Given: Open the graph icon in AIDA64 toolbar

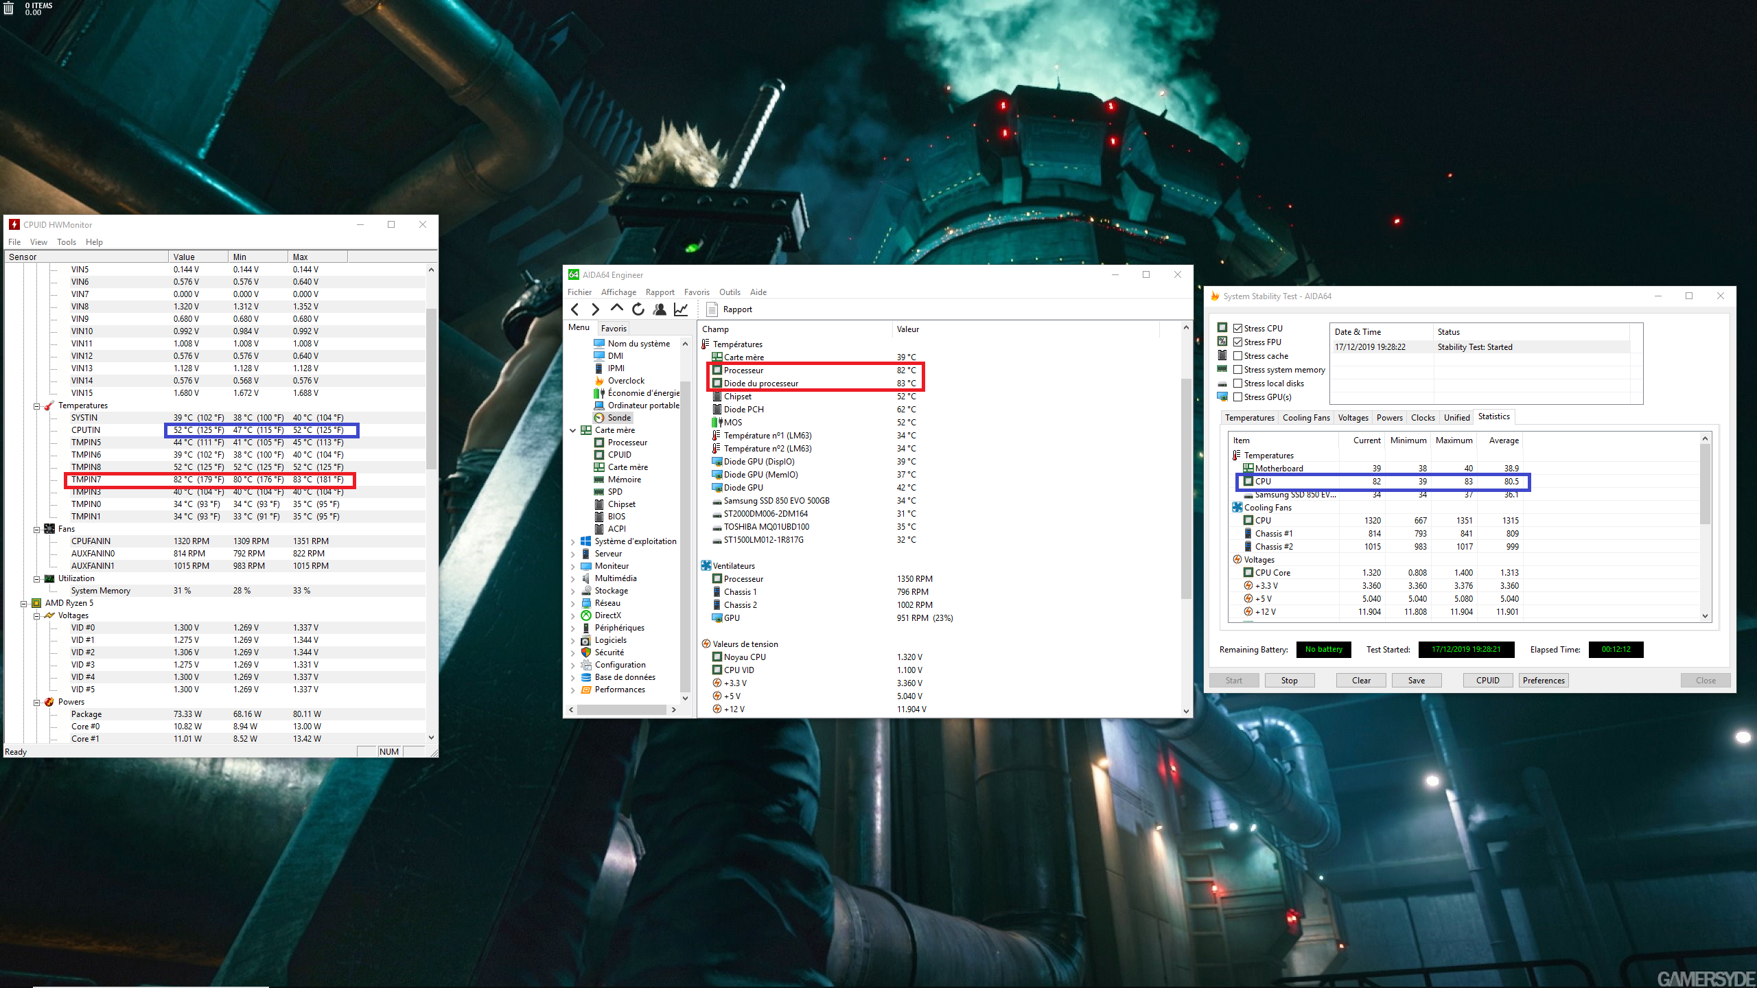Looking at the screenshot, I should [x=681, y=309].
